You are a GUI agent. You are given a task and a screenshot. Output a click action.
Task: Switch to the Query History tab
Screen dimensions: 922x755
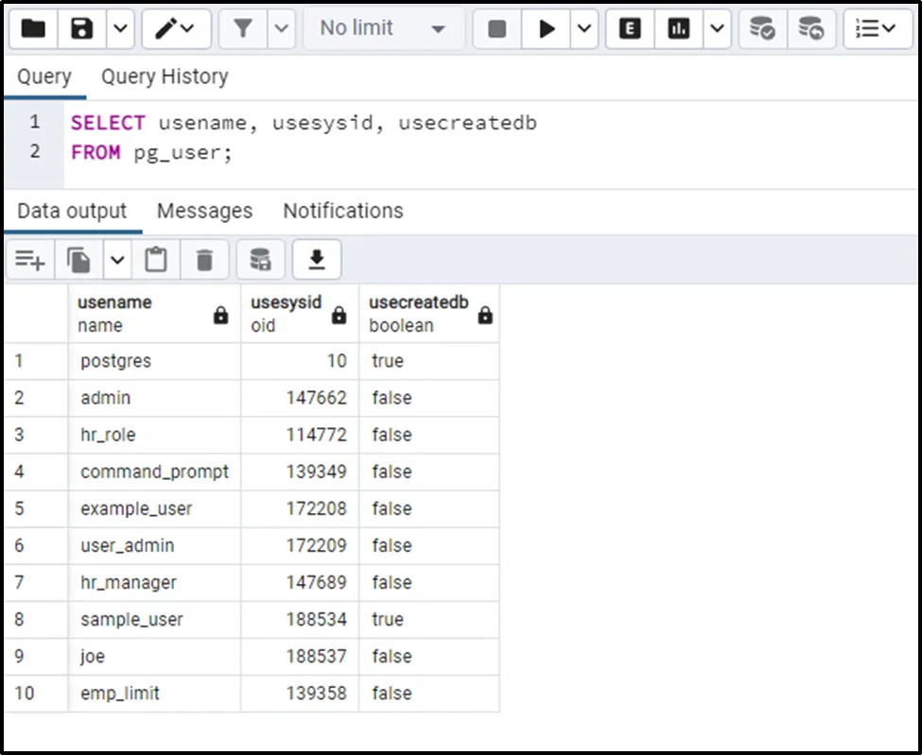[x=165, y=77]
